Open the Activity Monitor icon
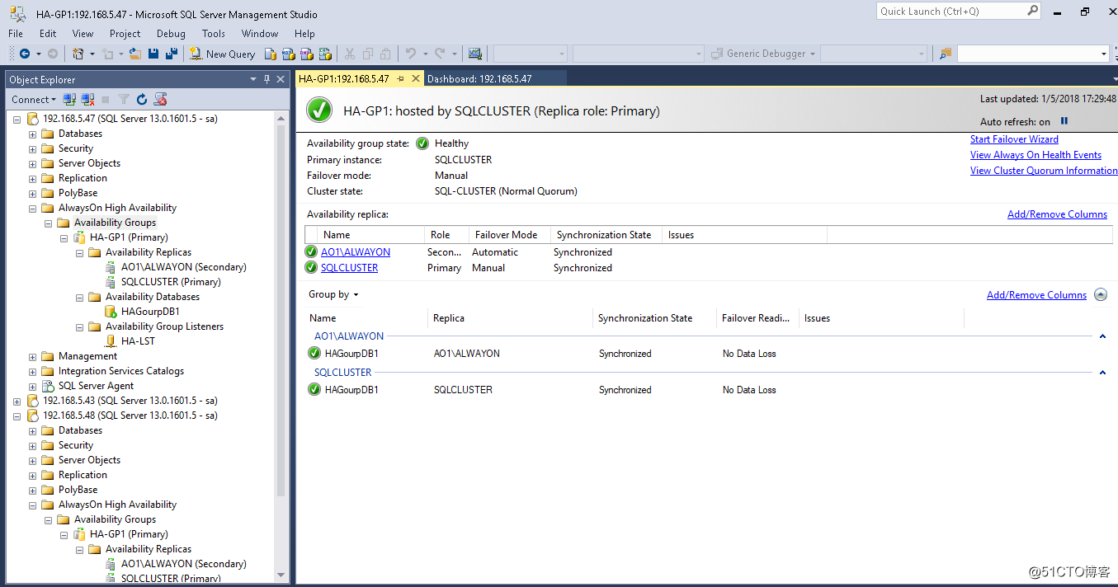Screen dimensions: 1118x587 (475, 54)
